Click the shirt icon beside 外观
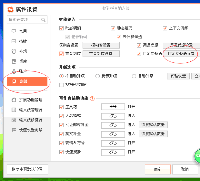The width and height of the screenshot is (200, 181). (14, 51)
